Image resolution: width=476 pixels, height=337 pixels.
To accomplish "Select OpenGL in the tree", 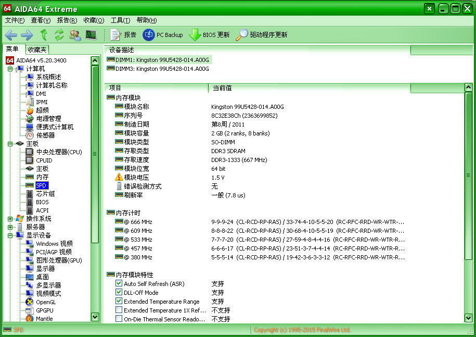I will point(41,302).
